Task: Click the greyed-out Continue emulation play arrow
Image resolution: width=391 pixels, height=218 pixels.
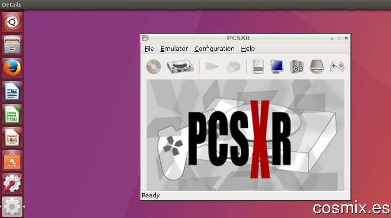Action: (x=212, y=67)
